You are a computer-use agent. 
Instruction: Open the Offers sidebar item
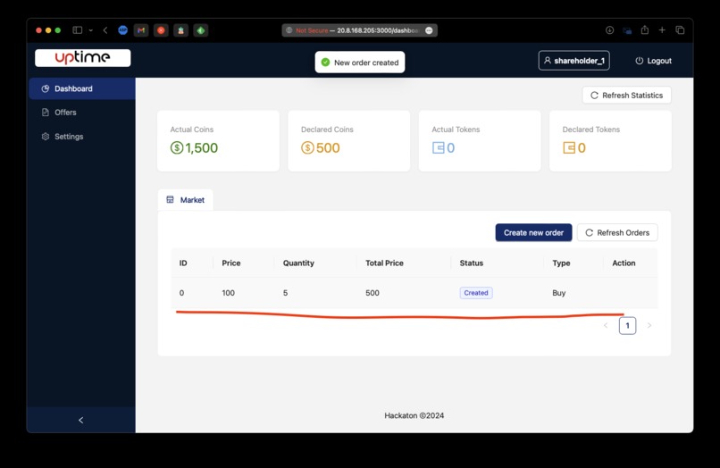point(82,113)
